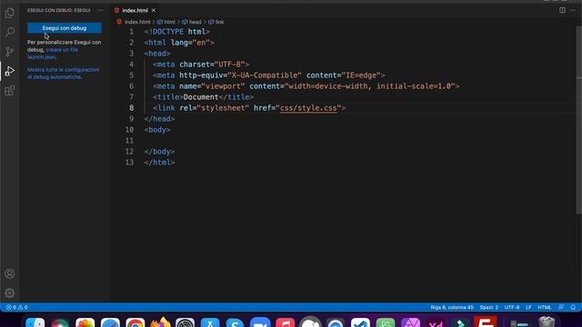
Task: Open editor more actions ellipsis
Action: (x=573, y=10)
